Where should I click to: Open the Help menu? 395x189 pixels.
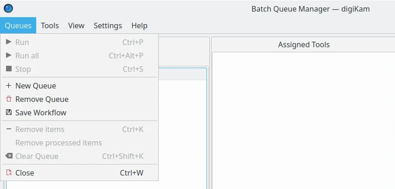(139, 25)
